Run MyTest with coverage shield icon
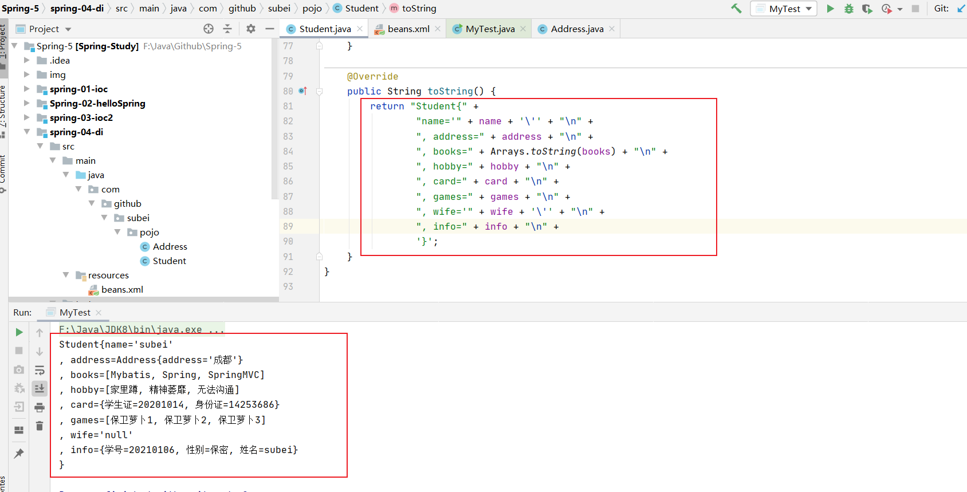Screen dimensions: 967x492 (x=867, y=9)
